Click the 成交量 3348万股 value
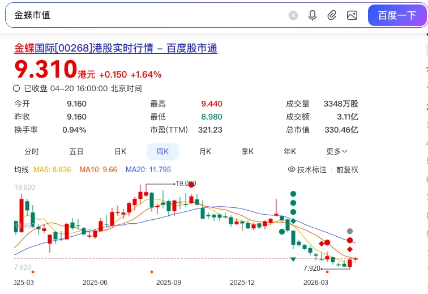This screenshot has width=428, height=294. 341,104
